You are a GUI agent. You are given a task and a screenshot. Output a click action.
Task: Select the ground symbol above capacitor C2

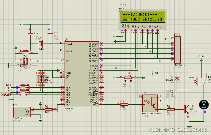pyautogui.click(x=22, y=24)
